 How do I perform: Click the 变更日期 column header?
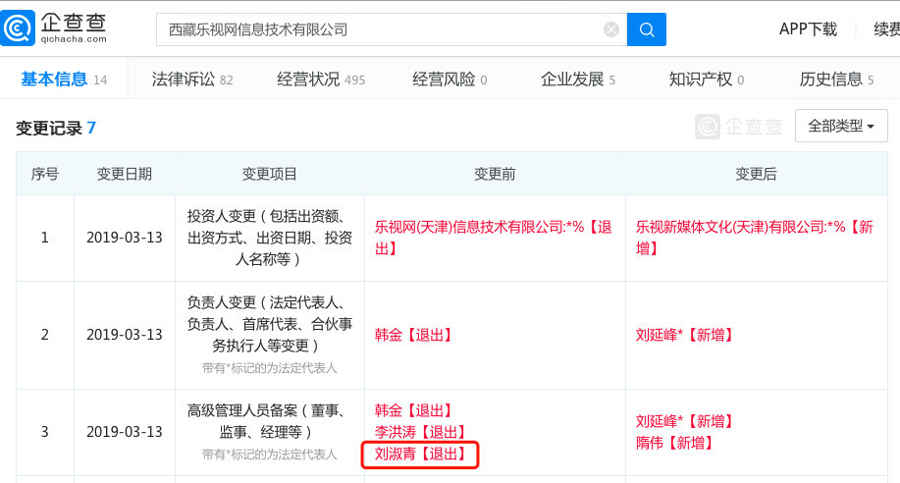point(125,174)
